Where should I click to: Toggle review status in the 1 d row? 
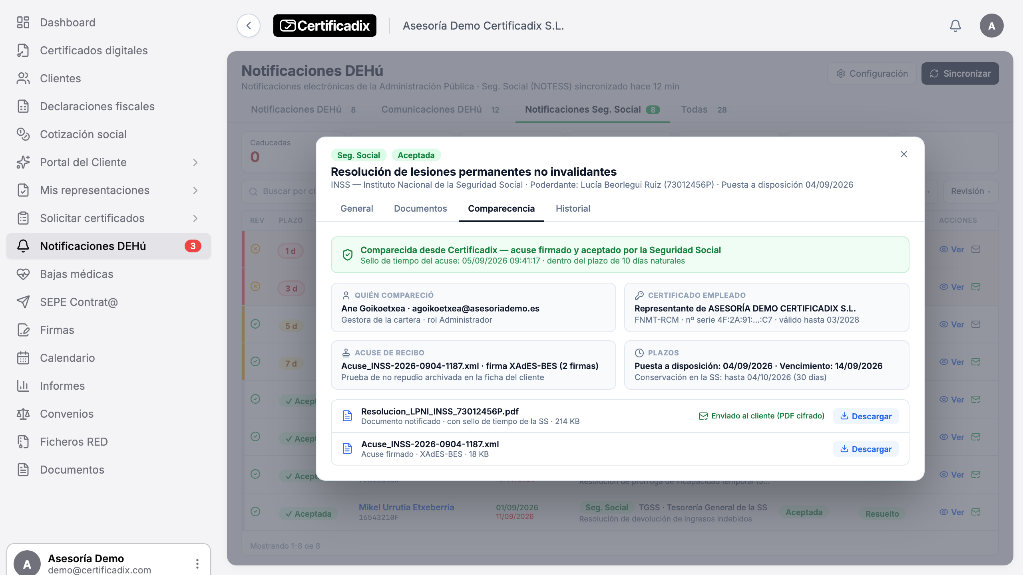click(x=255, y=249)
